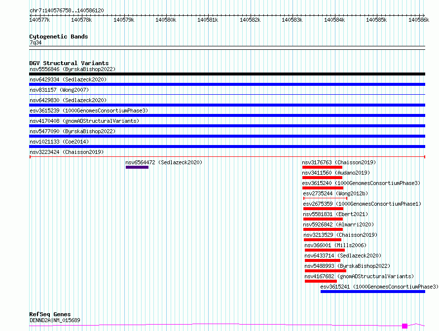The width and height of the screenshot is (439, 331).
Task: Click nsv366001 (Mills2006) label
Action: pyautogui.click(x=335, y=245)
